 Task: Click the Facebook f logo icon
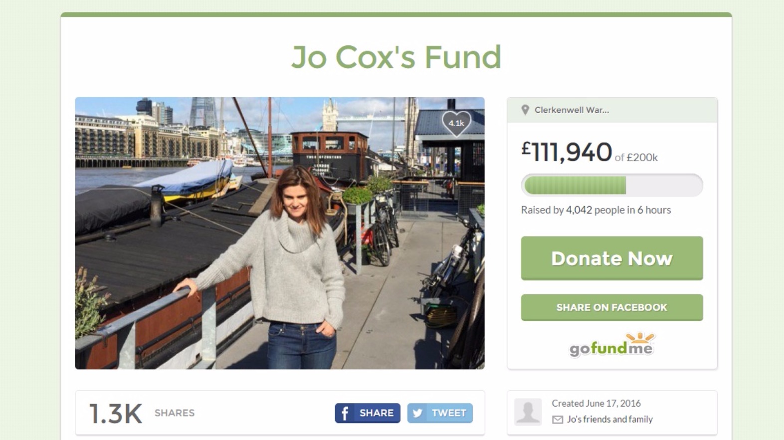tap(345, 413)
